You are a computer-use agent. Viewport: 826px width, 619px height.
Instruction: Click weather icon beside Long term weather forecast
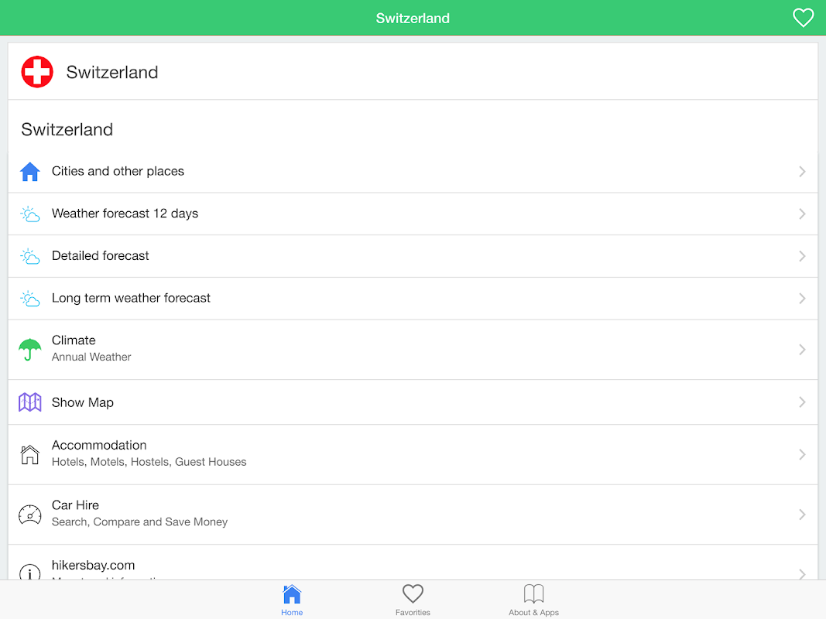point(30,299)
